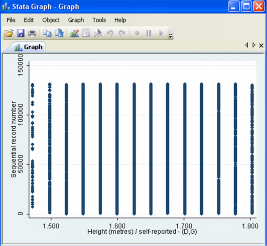
Task: Copy the graph to clipboard
Action: pos(48,33)
